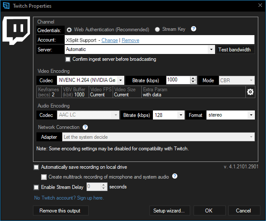Open Adapter 'Let the system decide' dropdown

click(158, 137)
